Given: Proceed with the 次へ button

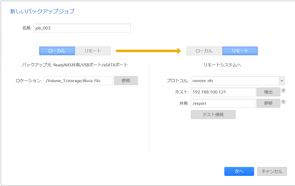Looking at the screenshot, I should (239, 171).
